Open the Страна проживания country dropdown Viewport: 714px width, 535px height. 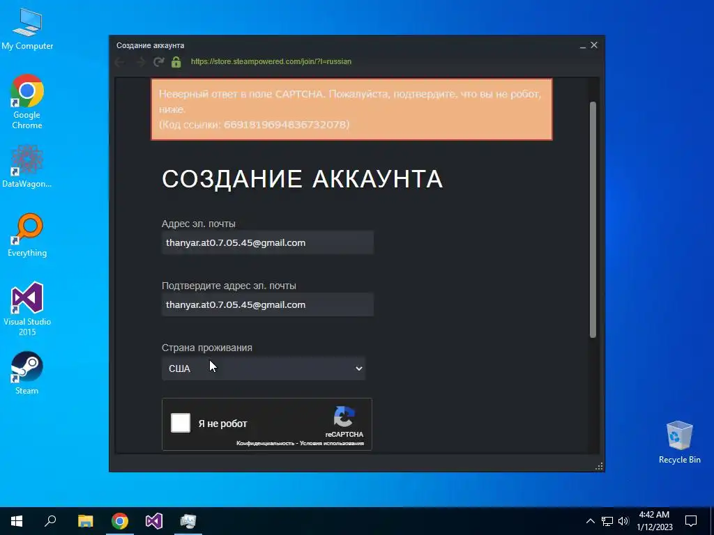[x=264, y=369]
